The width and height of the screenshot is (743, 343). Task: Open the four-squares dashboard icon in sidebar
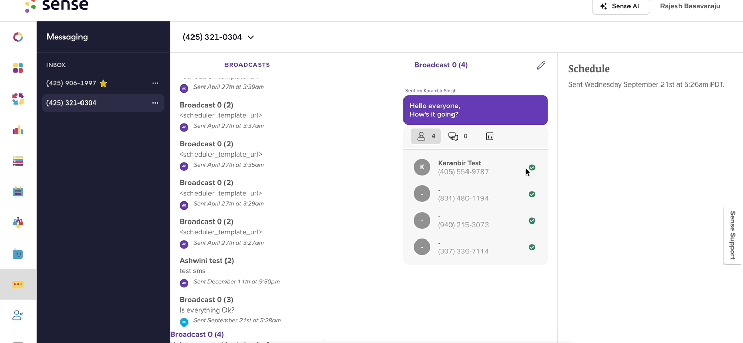[18, 68]
